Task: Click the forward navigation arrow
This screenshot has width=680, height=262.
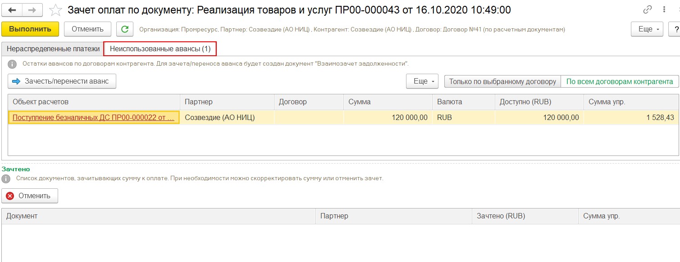Action: click(x=32, y=10)
